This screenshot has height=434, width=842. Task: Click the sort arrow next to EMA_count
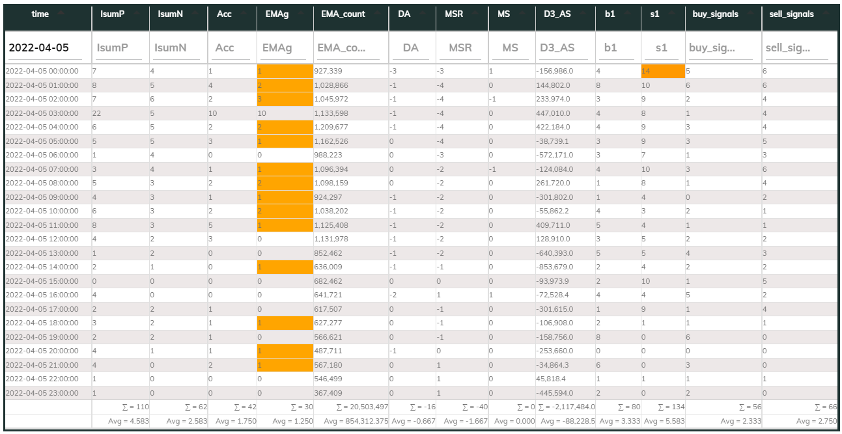374,14
